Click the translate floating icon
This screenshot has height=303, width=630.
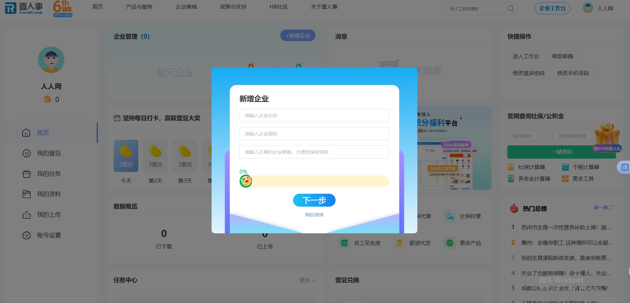coord(625,167)
